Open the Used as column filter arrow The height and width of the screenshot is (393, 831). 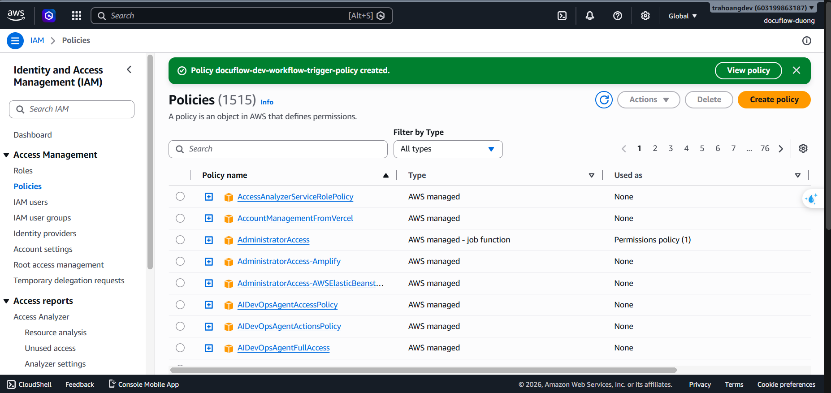798,175
